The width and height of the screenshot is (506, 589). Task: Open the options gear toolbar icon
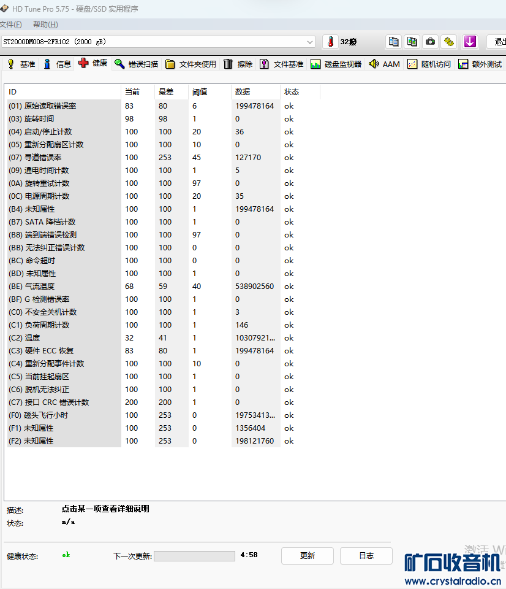point(448,42)
